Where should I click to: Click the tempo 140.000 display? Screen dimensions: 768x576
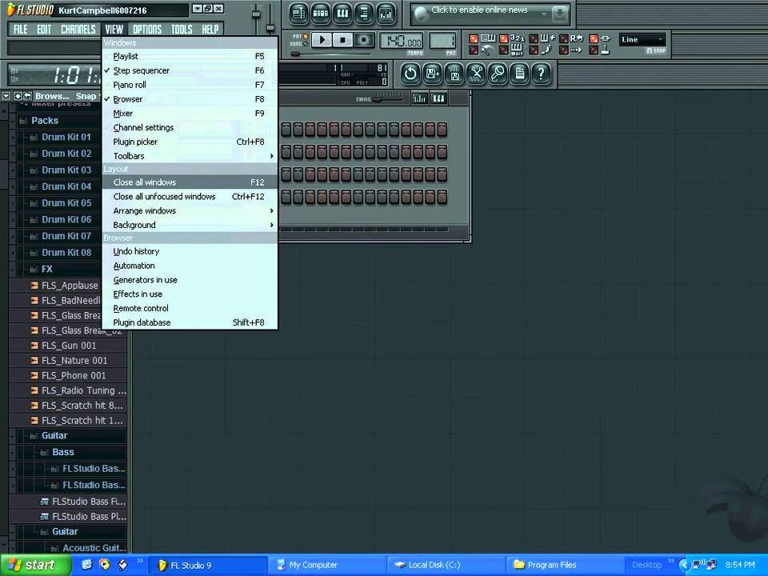401,41
